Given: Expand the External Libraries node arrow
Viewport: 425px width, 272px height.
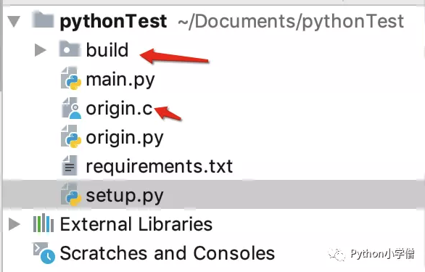Looking at the screenshot, I should pyautogui.click(x=14, y=224).
